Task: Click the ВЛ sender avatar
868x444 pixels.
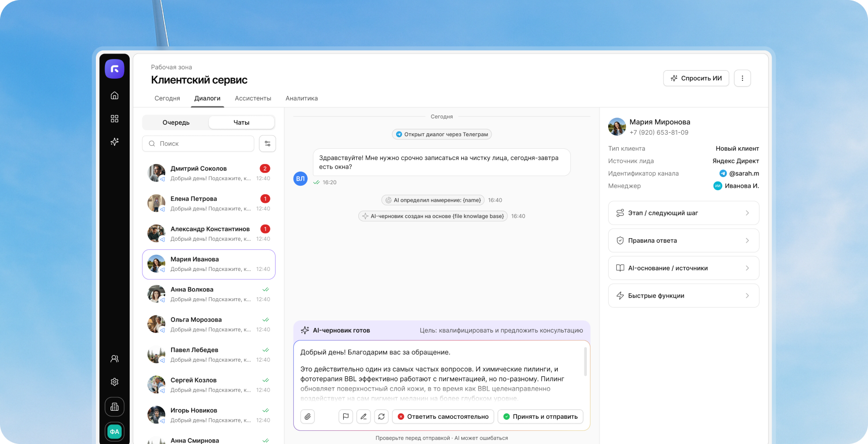Action: (x=300, y=179)
